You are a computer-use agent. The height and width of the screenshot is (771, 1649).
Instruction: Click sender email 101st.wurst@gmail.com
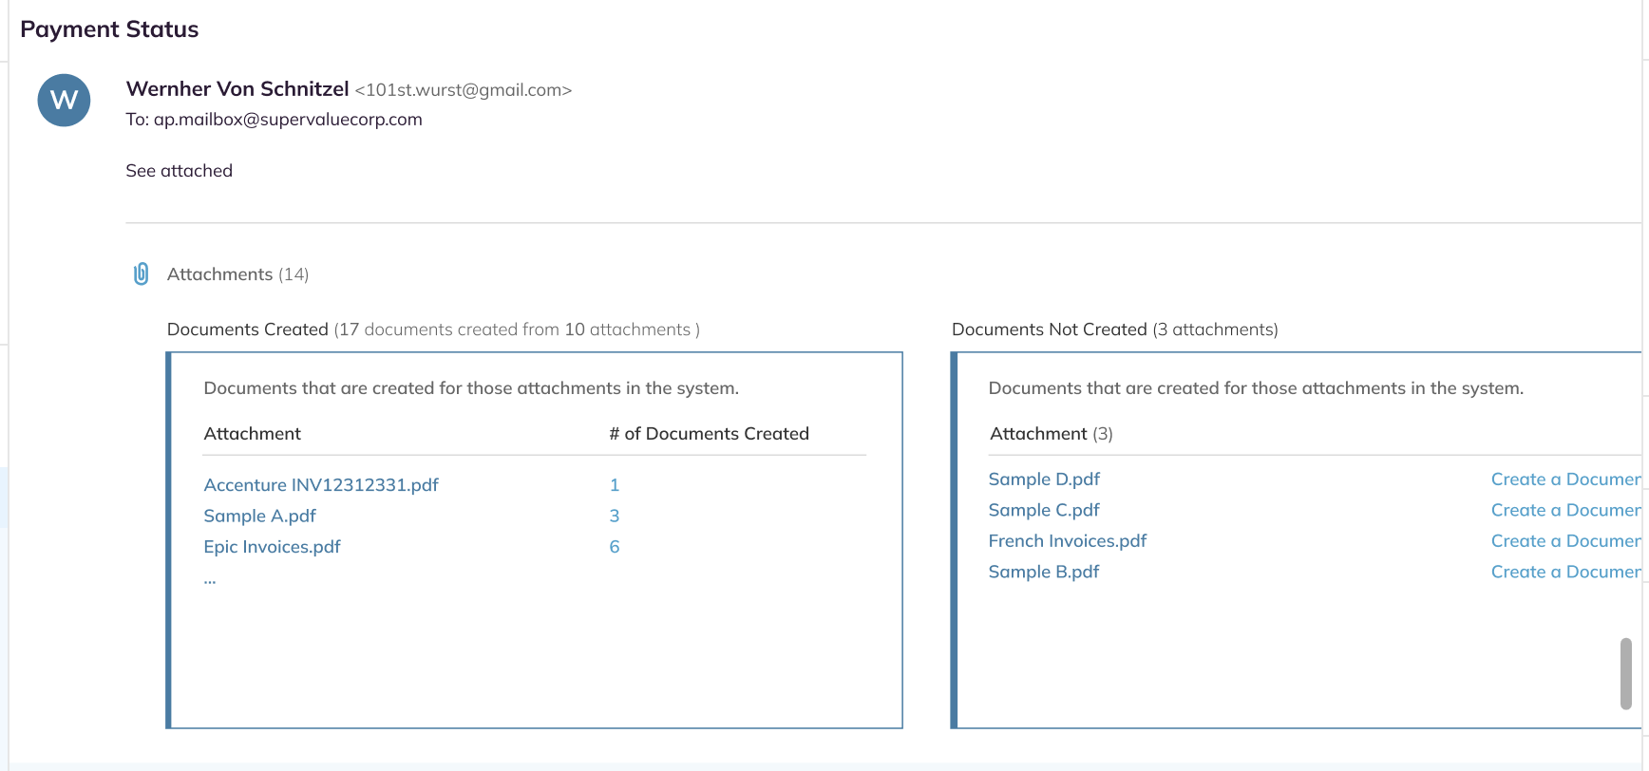(464, 90)
